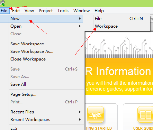Open the Window menu

[x=82, y=11]
